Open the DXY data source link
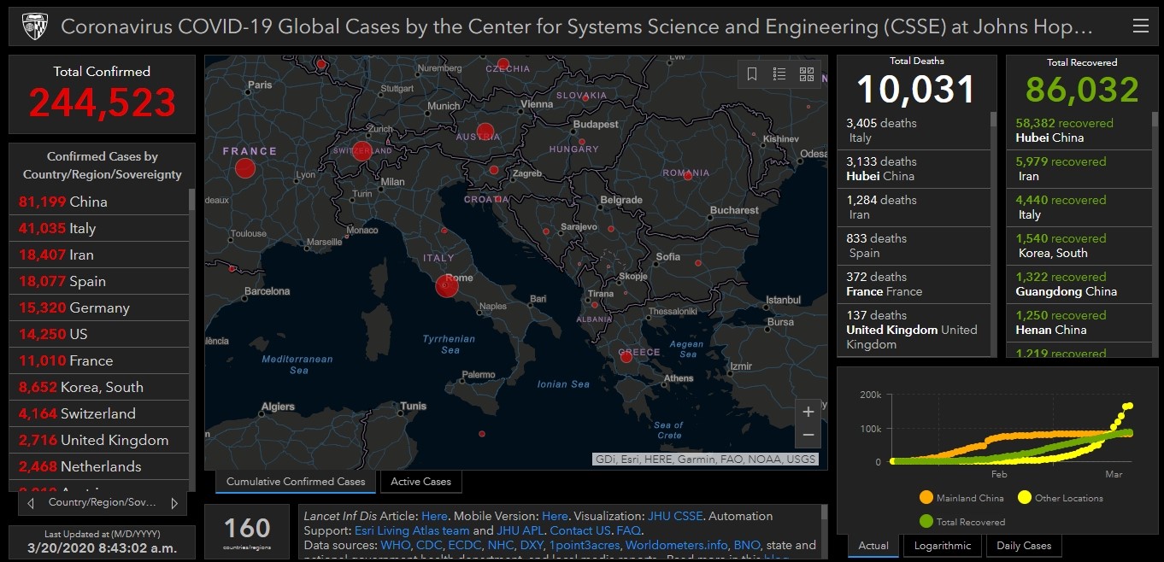Screen dimensions: 1164x562 click(532, 545)
